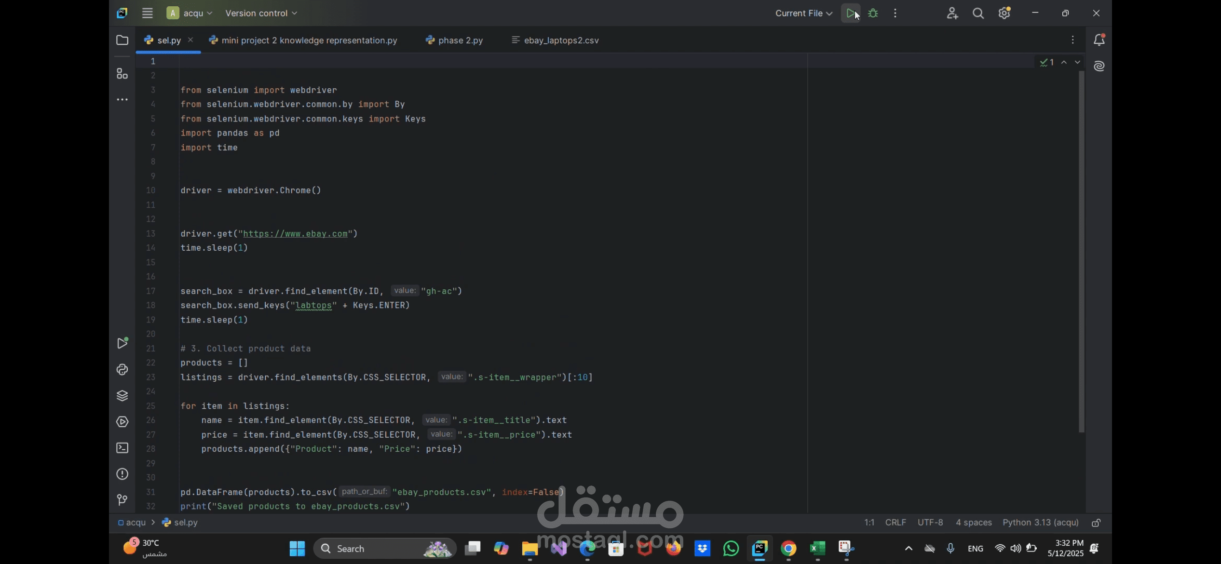Expand the acqu project dropdown
Screen dimensions: 1221x564
190,13
